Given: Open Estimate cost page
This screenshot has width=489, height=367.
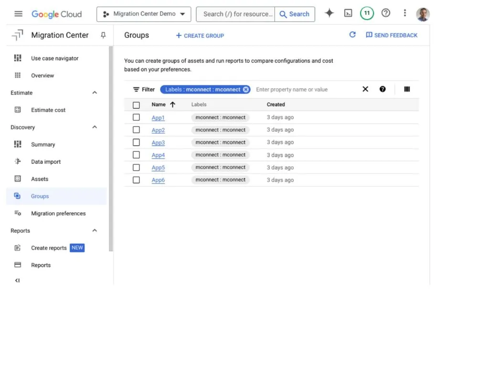Looking at the screenshot, I should click(x=56, y=110).
